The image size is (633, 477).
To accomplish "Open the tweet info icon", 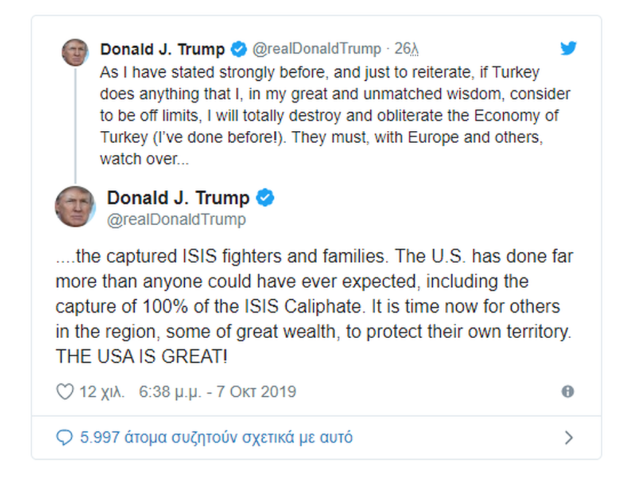I will tap(567, 391).
